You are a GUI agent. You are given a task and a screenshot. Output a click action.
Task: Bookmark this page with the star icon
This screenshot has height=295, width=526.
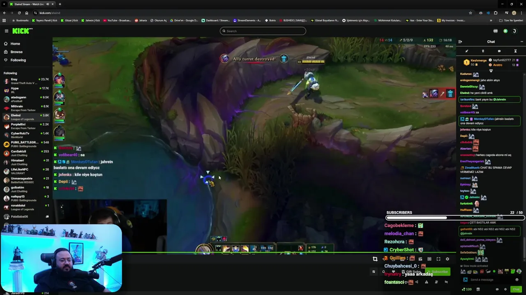pos(471,13)
